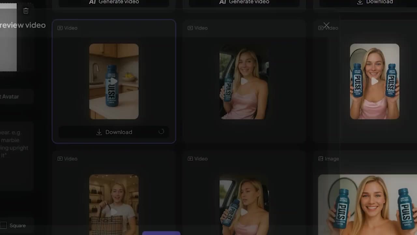The height and width of the screenshot is (235, 417).
Task: Click the 'review video' heading text
Action: click(22, 25)
